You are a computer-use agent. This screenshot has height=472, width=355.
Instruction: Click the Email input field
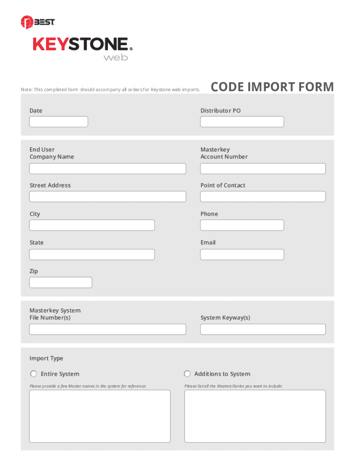[x=242, y=254]
